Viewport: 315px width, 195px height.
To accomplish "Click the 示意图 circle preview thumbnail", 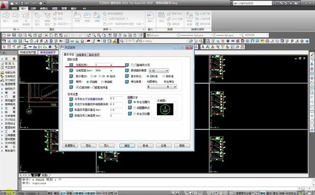I will tap(165, 109).
